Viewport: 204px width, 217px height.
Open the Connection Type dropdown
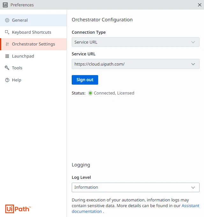coord(135,42)
